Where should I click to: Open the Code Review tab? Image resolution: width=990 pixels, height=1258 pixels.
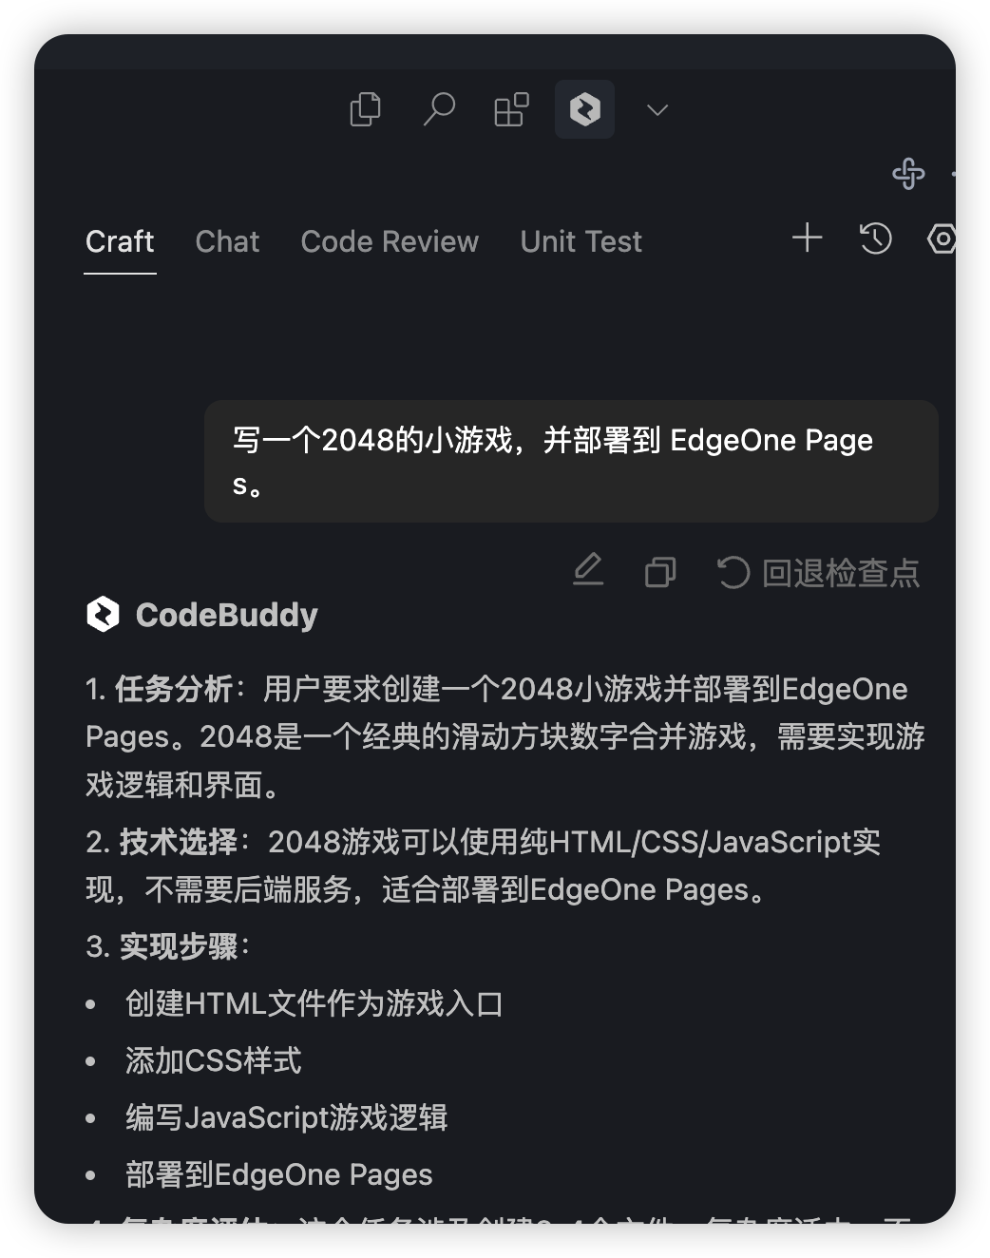[x=390, y=241]
